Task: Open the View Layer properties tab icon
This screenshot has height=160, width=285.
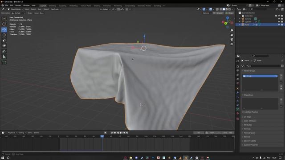Action: tap(237, 75)
